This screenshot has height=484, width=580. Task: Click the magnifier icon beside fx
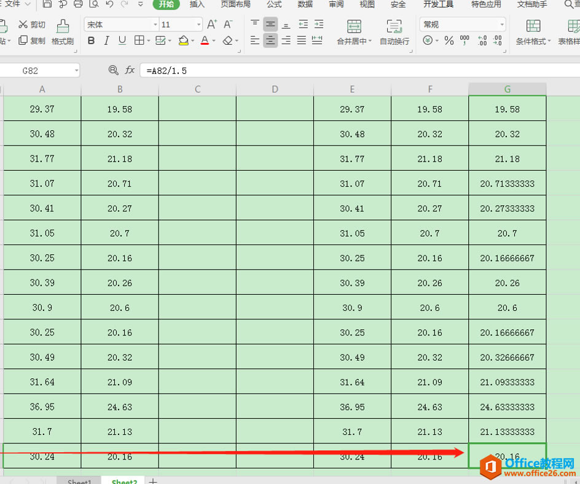(114, 70)
